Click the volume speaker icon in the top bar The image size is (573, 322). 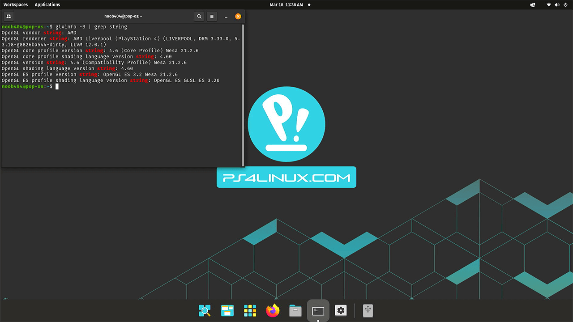[557, 4]
